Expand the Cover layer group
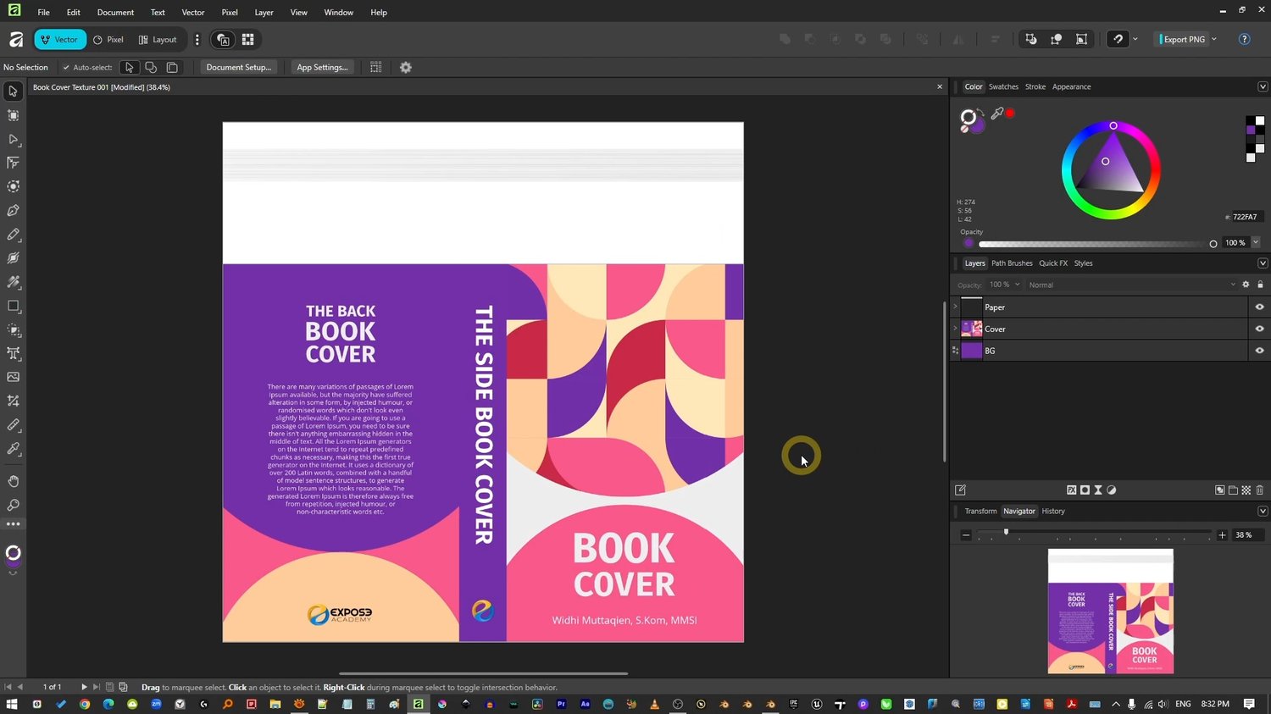The height and width of the screenshot is (714, 1271). click(956, 329)
